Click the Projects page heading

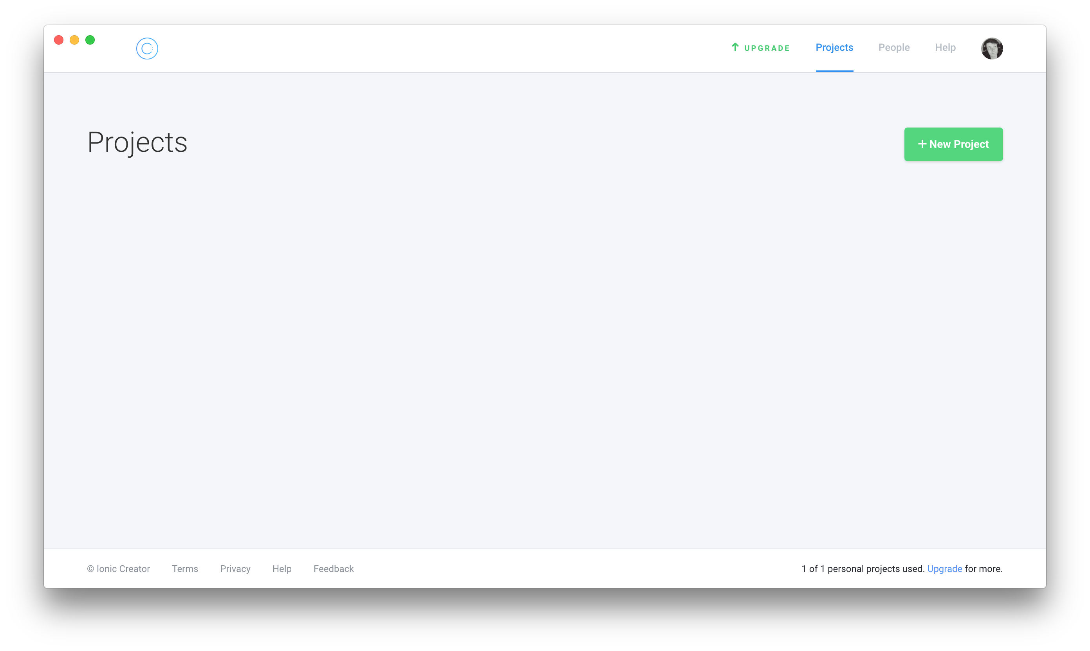coord(137,142)
